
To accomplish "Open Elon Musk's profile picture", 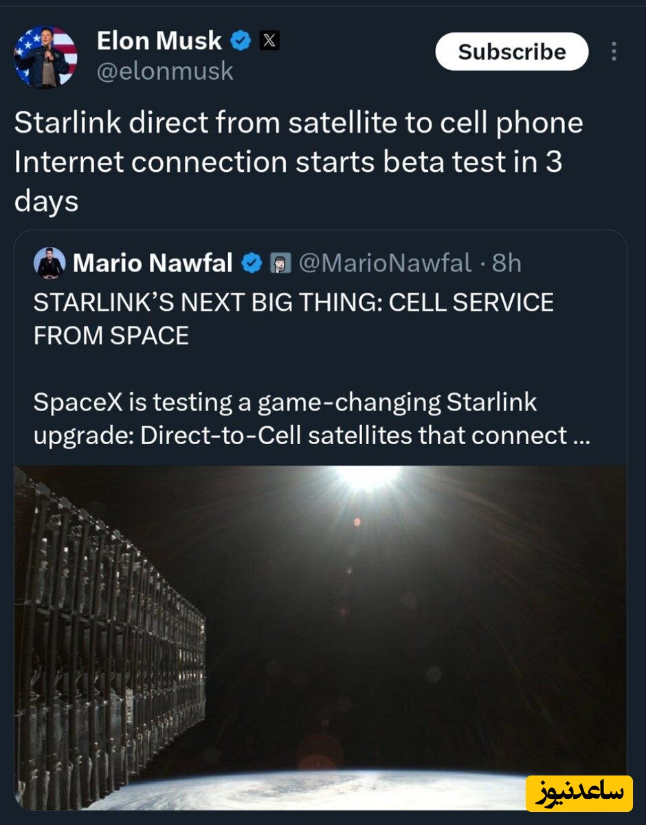I will coord(45,54).
